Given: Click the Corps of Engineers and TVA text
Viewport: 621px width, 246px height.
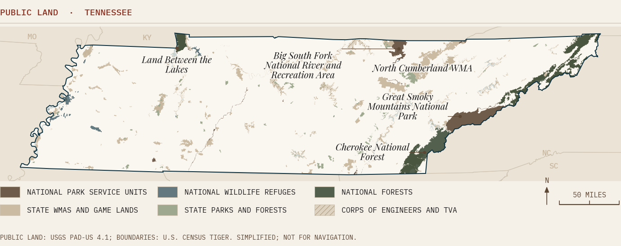Looking at the screenshot, I should [399, 210].
